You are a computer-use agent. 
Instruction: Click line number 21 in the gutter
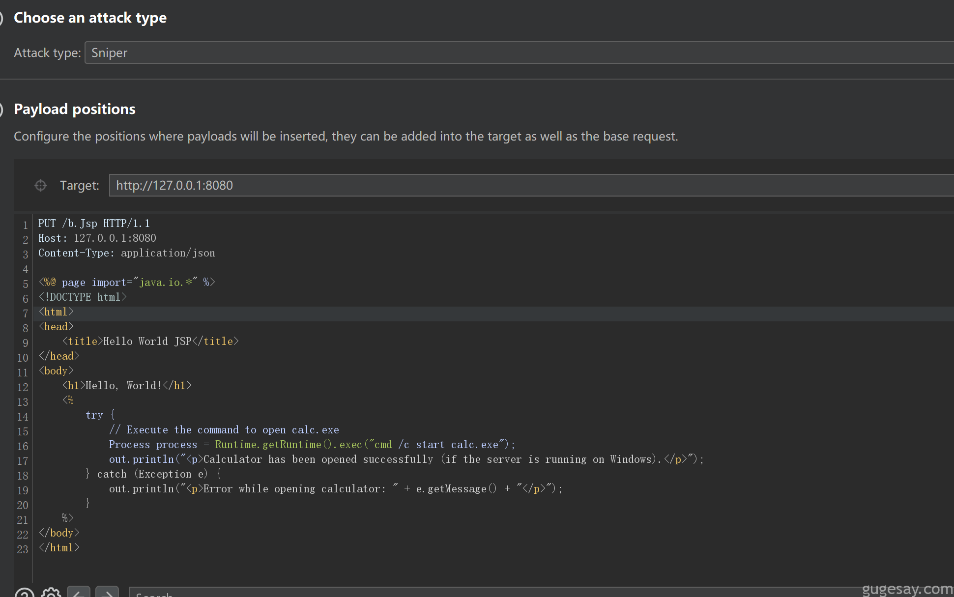coord(23,520)
